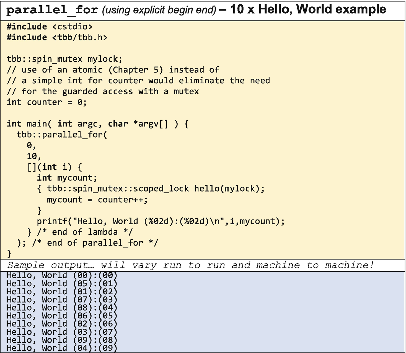
Task: Click output line 'Hello, World (04):(09)'
Action: point(62,348)
